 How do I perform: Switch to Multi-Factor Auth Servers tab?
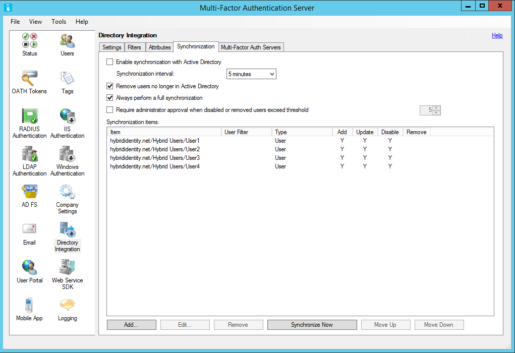[251, 47]
